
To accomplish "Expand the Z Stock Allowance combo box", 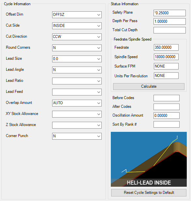I will [77, 125].
